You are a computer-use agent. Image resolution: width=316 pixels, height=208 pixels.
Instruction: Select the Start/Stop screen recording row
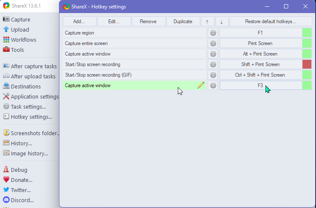tap(134, 64)
